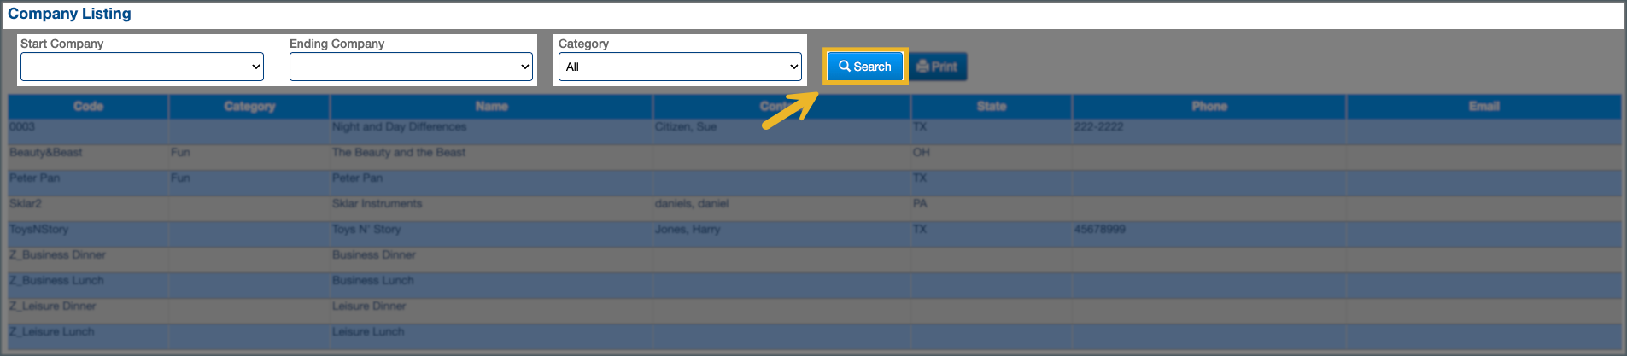The height and width of the screenshot is (356, 1627).
Task: Click the Peter Pan code cell
Action: 35,178
